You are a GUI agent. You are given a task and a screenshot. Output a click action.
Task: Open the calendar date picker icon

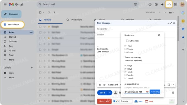coord(147,92)
